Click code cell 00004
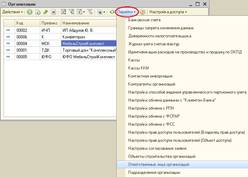Image resolution: width=248 pixels, height=177 pixels. click(x=27, y=43)
